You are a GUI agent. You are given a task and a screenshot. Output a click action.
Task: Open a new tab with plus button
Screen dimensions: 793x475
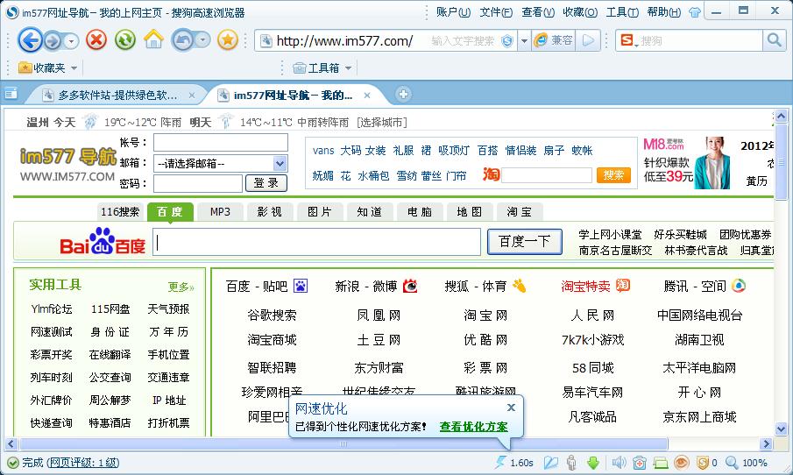(403, 94)
